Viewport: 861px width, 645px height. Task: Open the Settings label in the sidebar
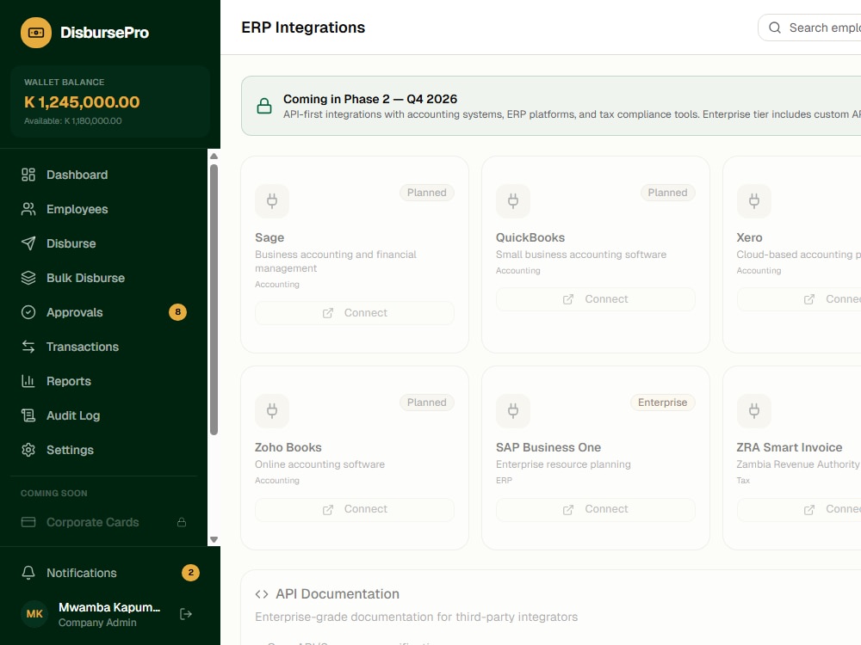70,450
